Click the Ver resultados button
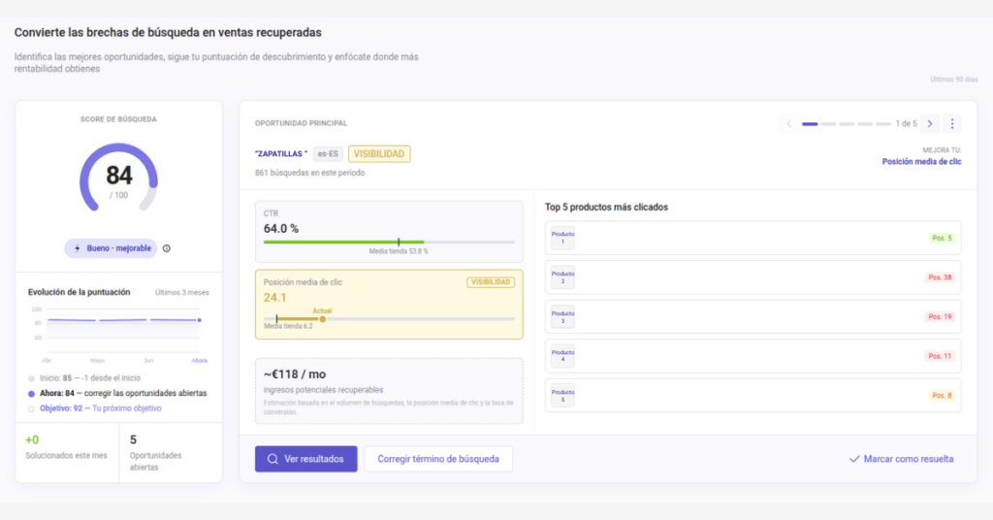 (305, 459)
